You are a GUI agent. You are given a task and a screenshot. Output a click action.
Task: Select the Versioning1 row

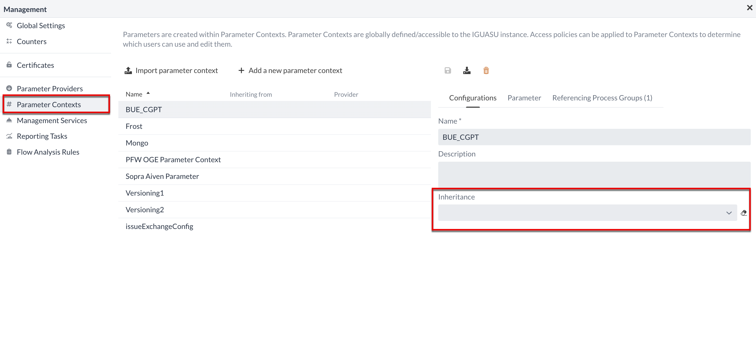pyautogui.click(x=275, y=193)
